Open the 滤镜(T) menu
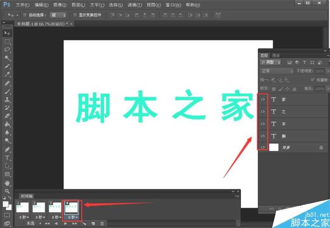330x228 pixels. tap(134, 5)
